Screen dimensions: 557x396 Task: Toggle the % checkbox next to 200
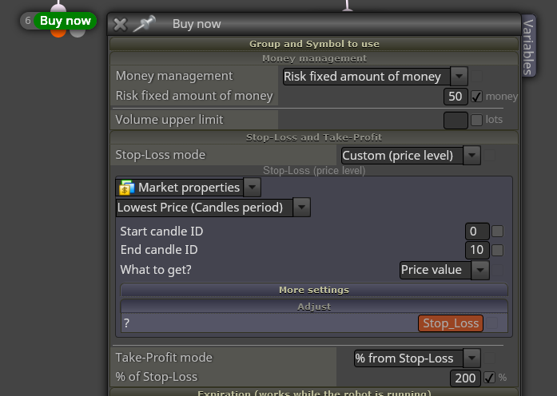489,378
